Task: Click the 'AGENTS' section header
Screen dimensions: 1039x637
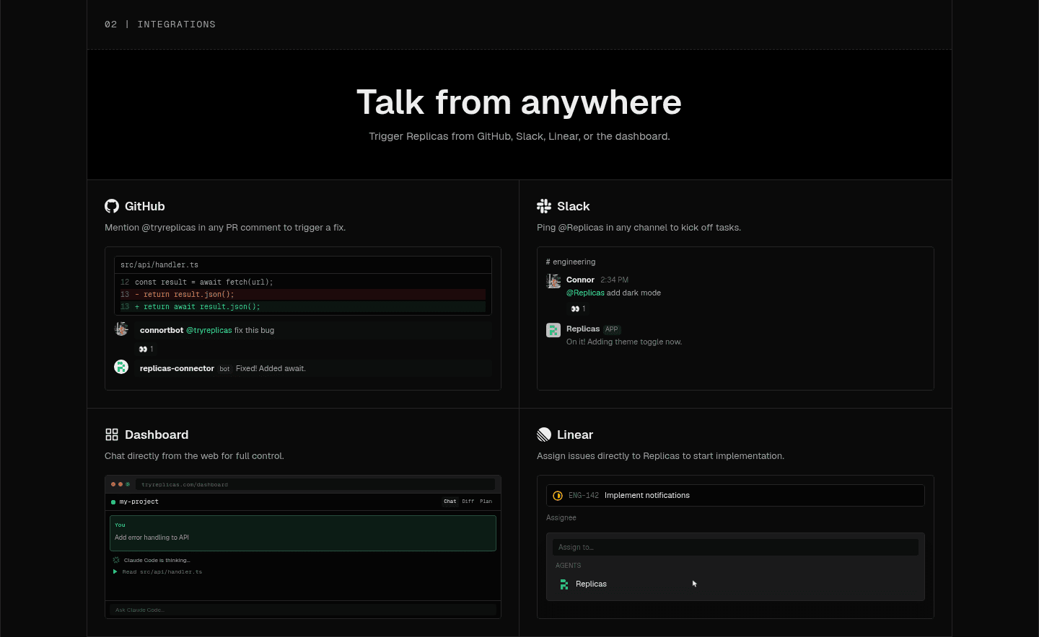Action: 568,566
